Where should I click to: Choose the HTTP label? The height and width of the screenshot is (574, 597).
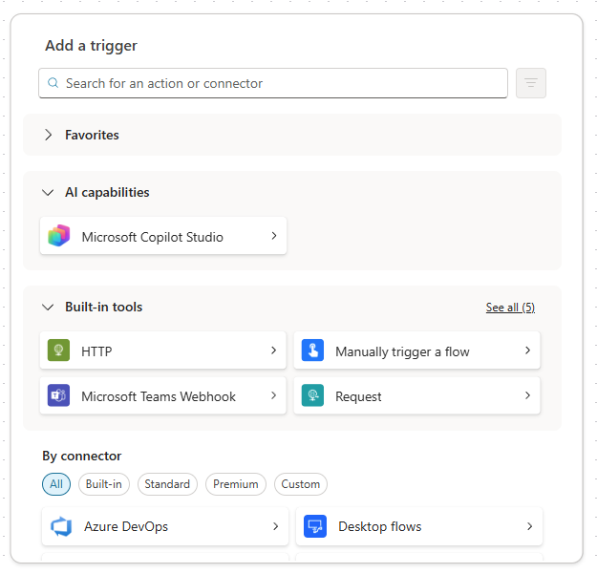pyautogui.click(x=96, y=351)
